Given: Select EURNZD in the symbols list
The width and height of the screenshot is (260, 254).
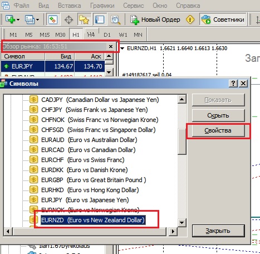Looking at the screenshot, I should [93, 220].
